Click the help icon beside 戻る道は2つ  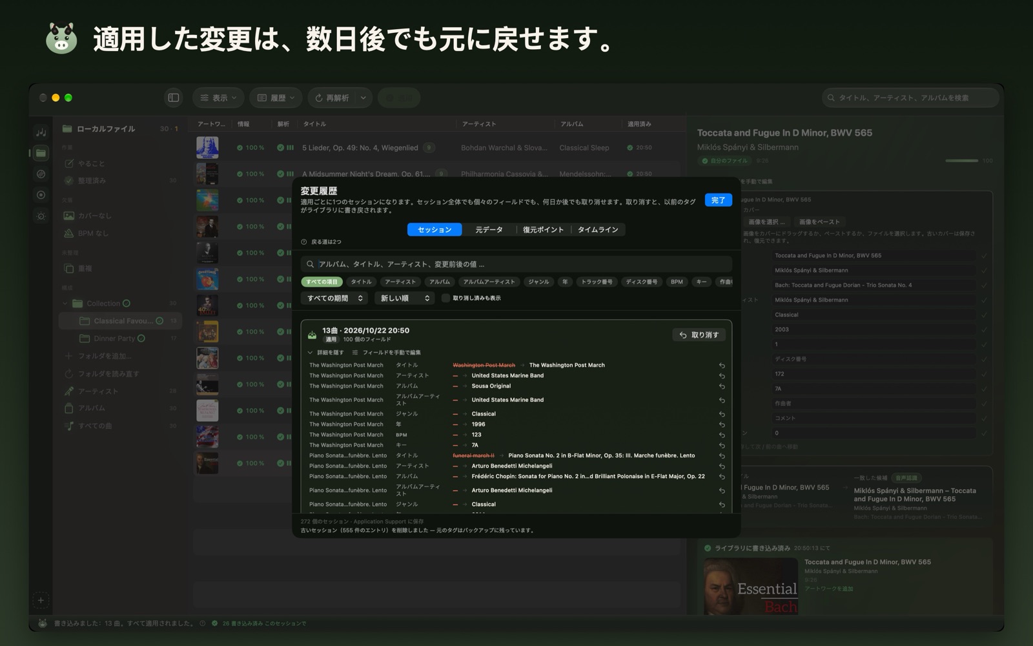[x=304, y=242]
